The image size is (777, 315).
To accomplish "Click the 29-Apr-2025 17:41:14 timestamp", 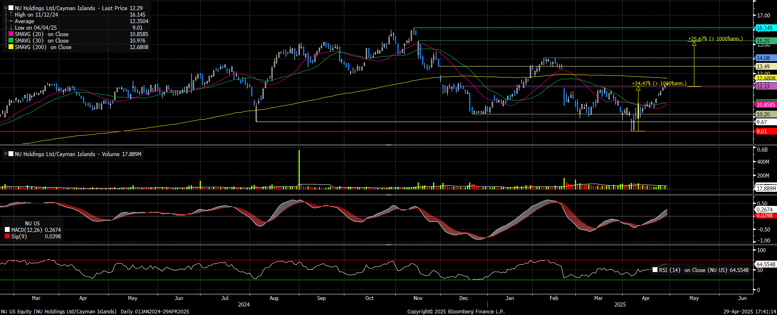I will point(749,312).
